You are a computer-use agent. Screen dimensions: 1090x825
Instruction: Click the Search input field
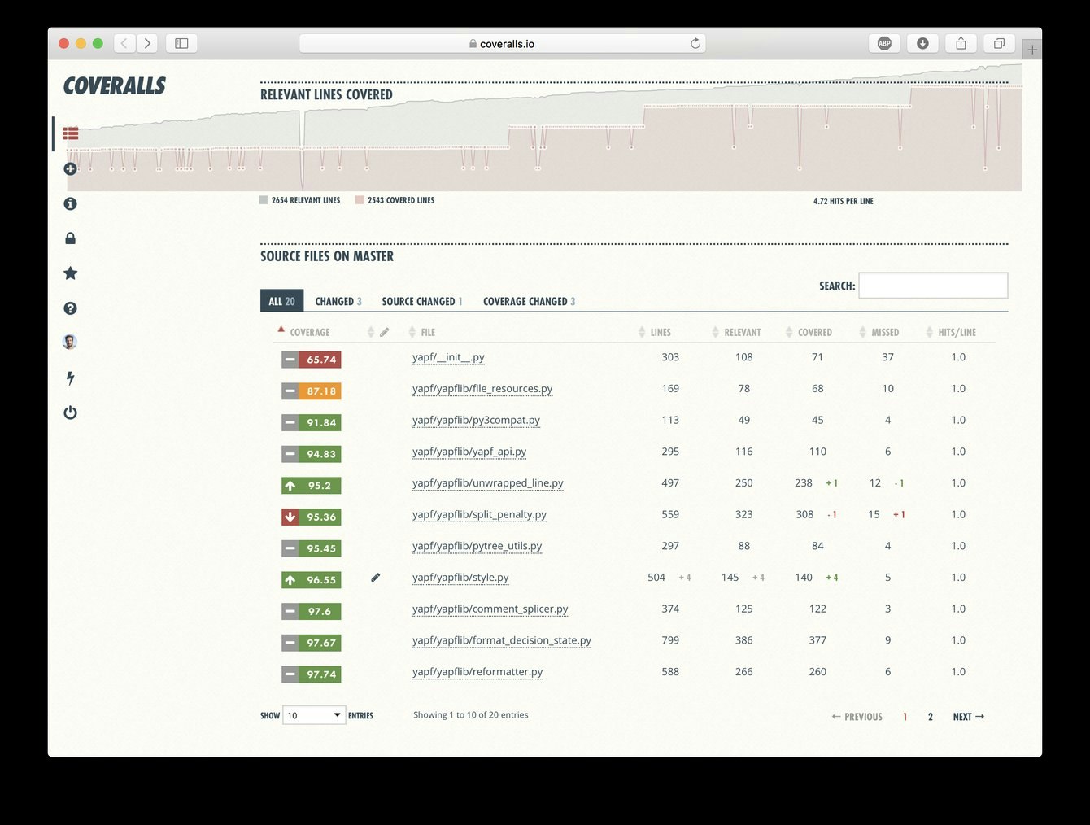pos(933,286)
